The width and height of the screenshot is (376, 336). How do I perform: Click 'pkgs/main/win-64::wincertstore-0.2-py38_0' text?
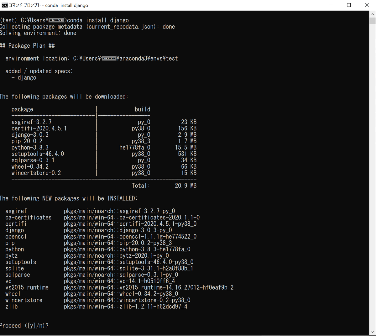127,300
